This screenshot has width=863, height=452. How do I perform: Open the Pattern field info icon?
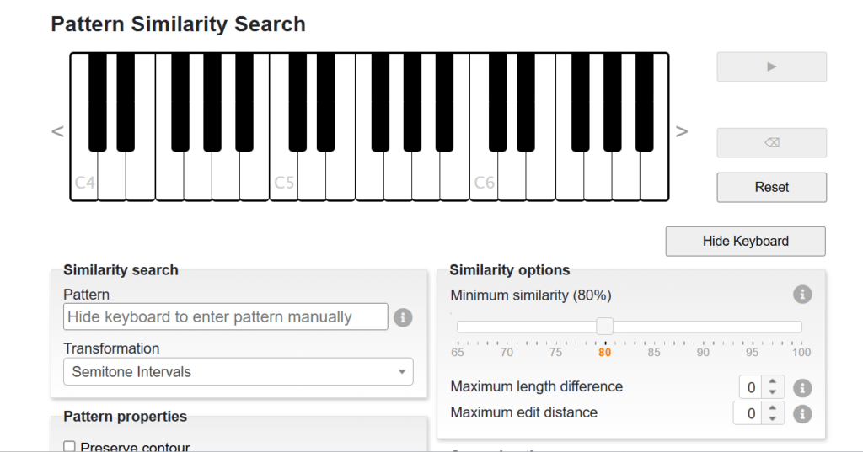point(403,318)
